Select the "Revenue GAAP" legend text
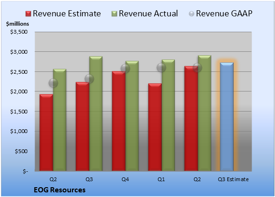275x197 pixels. (224, 14)
